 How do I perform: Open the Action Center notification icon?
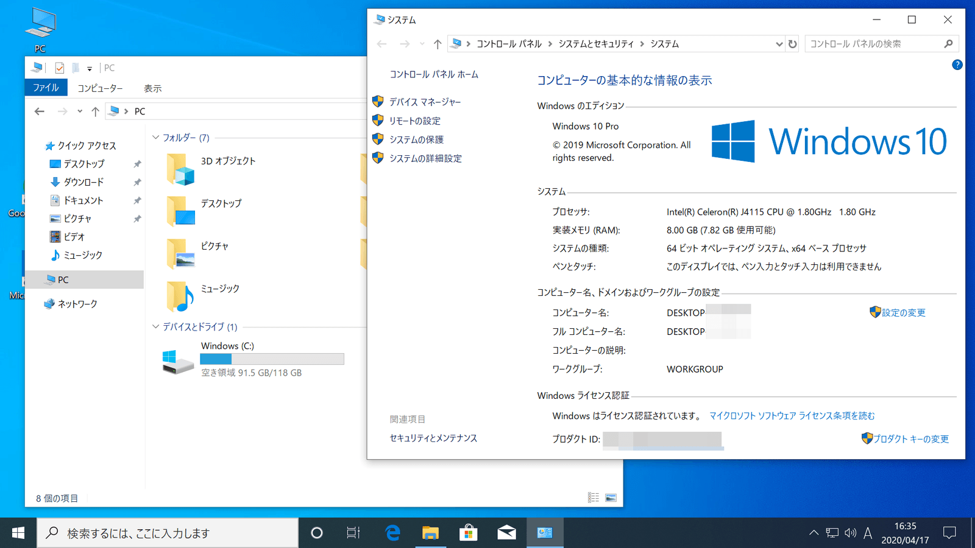pos(949,533)
